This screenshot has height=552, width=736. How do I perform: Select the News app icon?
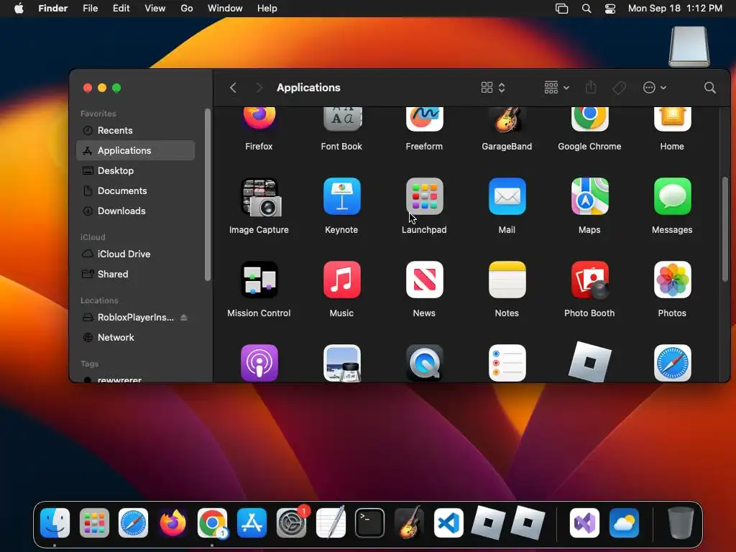pyautogui.click(x=424, y=280)
